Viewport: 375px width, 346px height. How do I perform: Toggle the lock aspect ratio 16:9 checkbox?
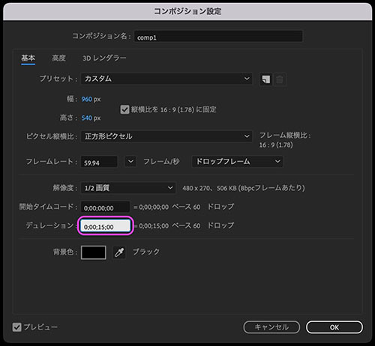124,109
